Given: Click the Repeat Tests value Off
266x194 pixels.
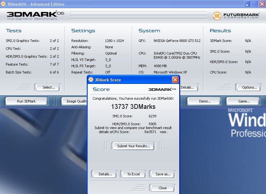Looking at the screenshot, I should coord(108,72).
